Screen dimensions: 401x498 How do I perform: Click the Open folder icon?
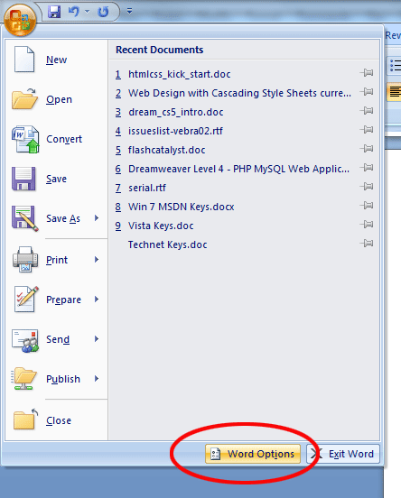pos(24,99)
